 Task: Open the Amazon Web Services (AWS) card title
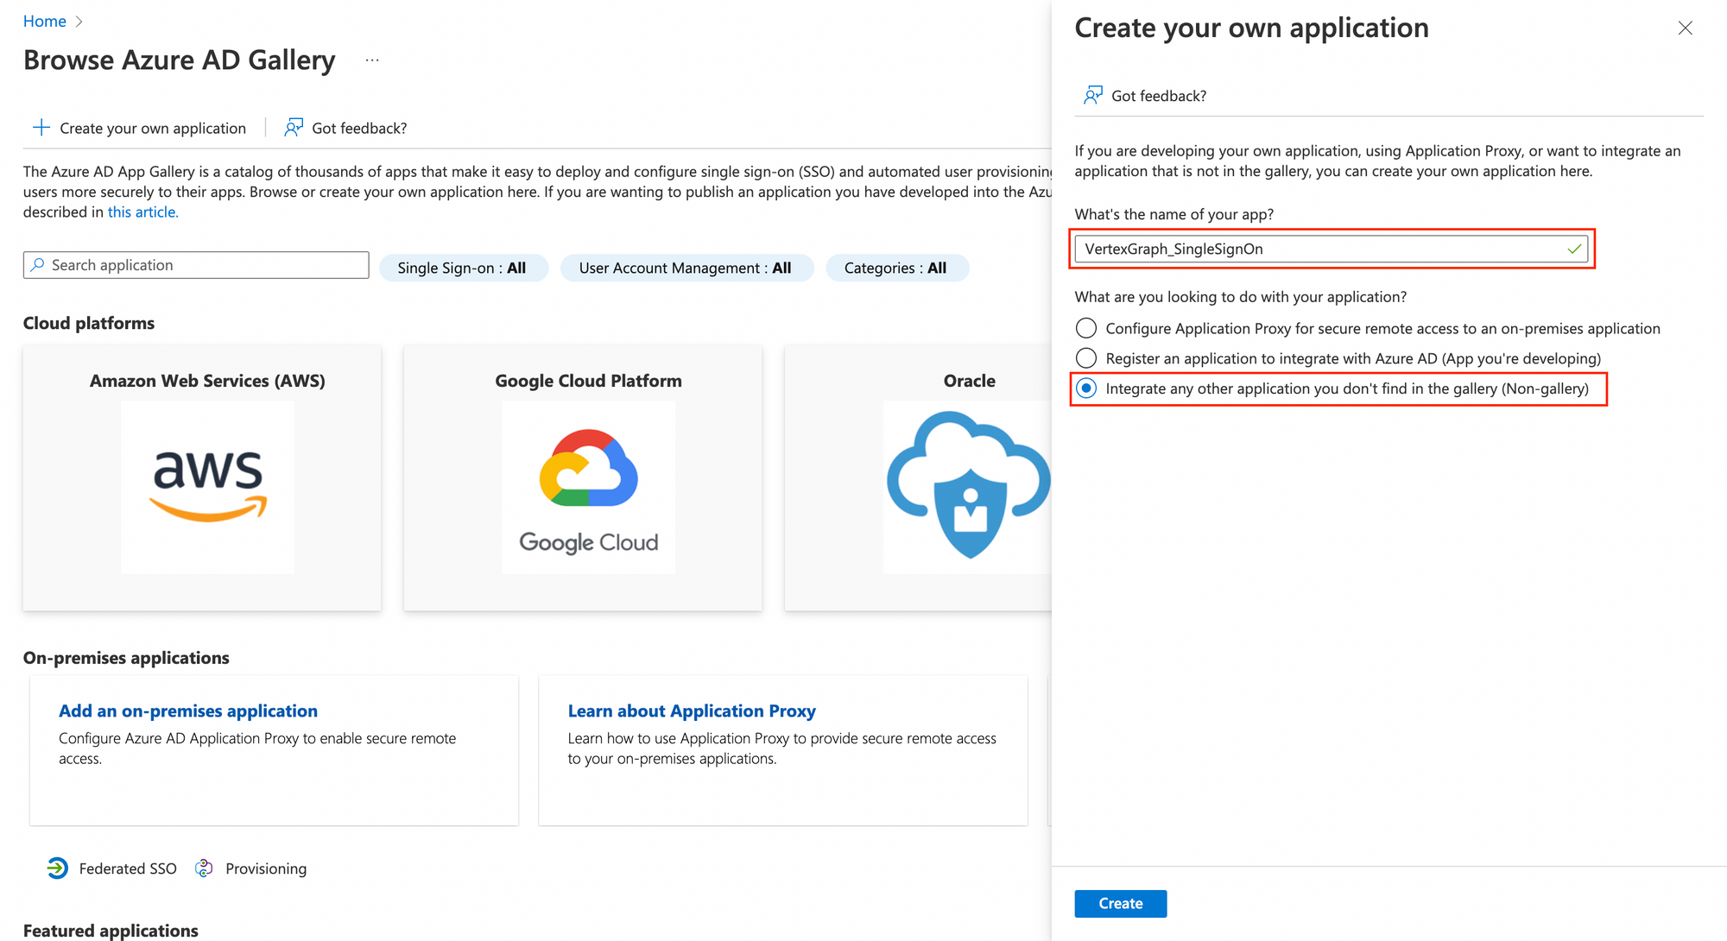click(207, 381)
